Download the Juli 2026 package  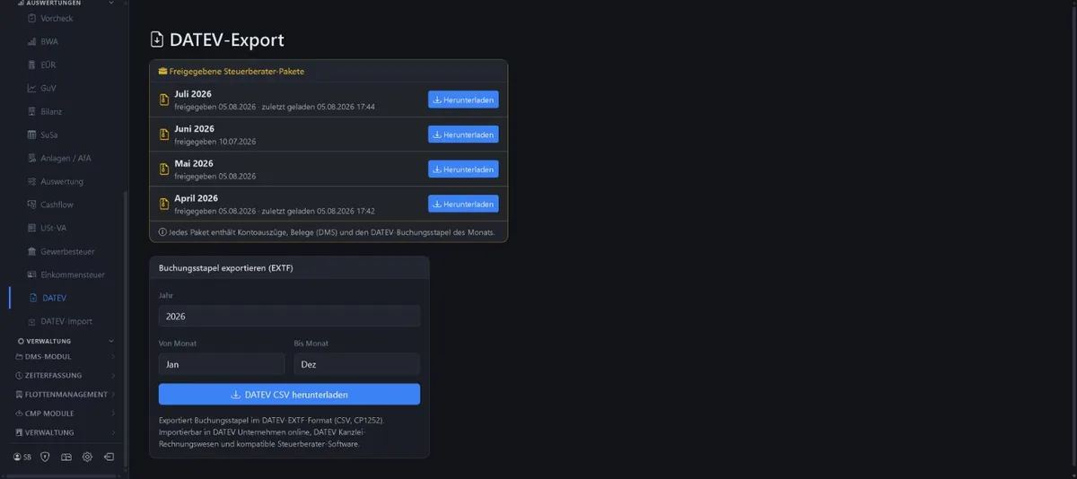463,100
